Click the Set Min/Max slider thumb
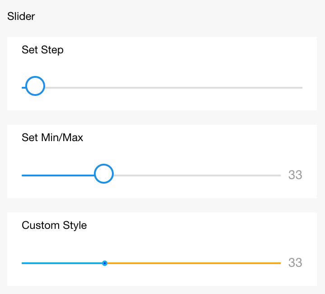The height and width of the screenshot is (294, 325). (x=104, y=174)
